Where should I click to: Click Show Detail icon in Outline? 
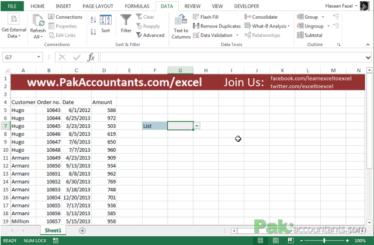coord(335,17)
